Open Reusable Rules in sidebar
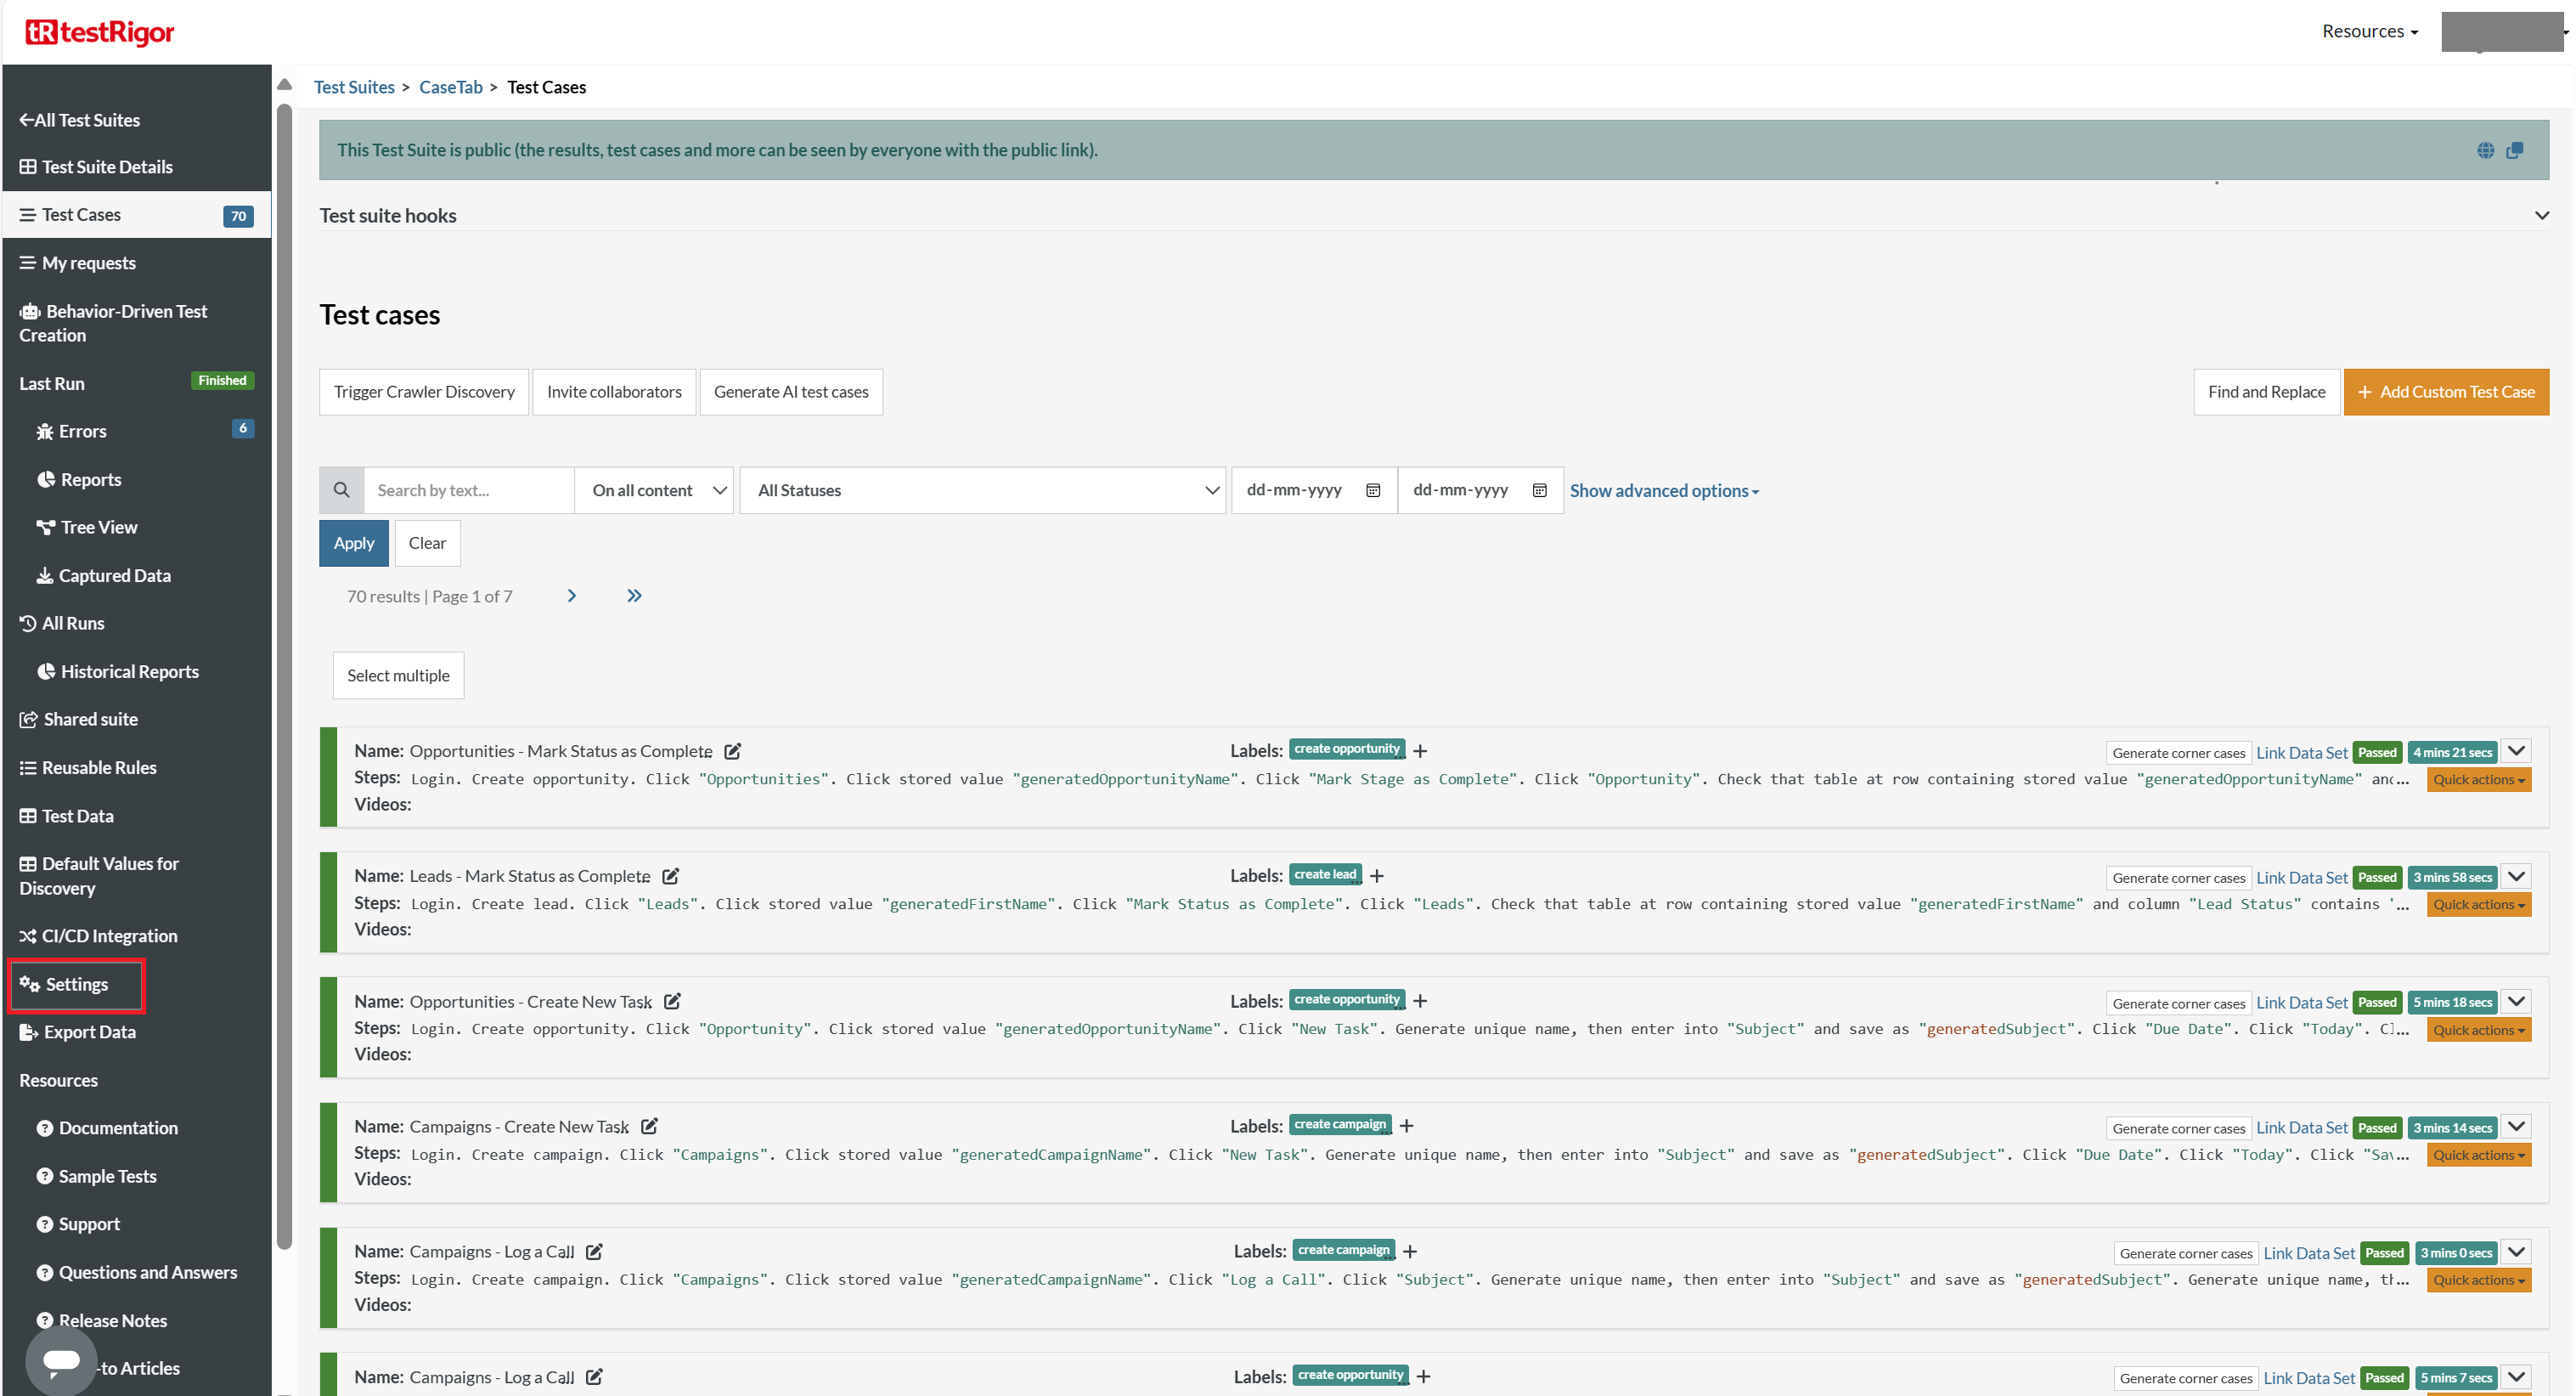2576x1396 pixels. (x=98, y=767)
